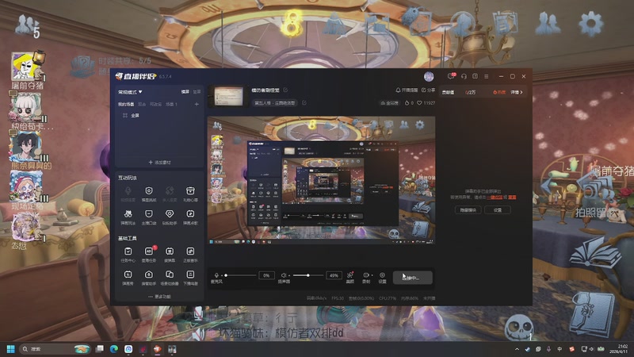Click the user avatar in title bar

tap(429, 76)
